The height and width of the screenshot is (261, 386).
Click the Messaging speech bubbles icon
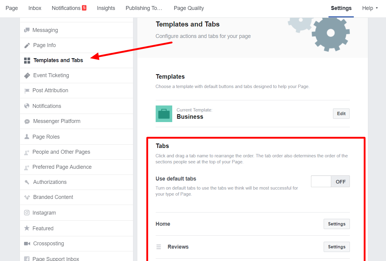[x=27, y=30]
